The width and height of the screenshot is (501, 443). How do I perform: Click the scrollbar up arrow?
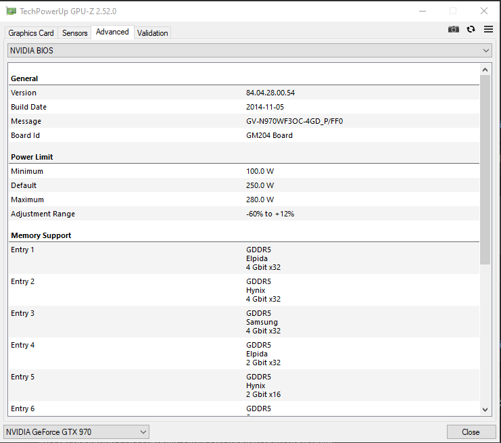coord(485,70)
